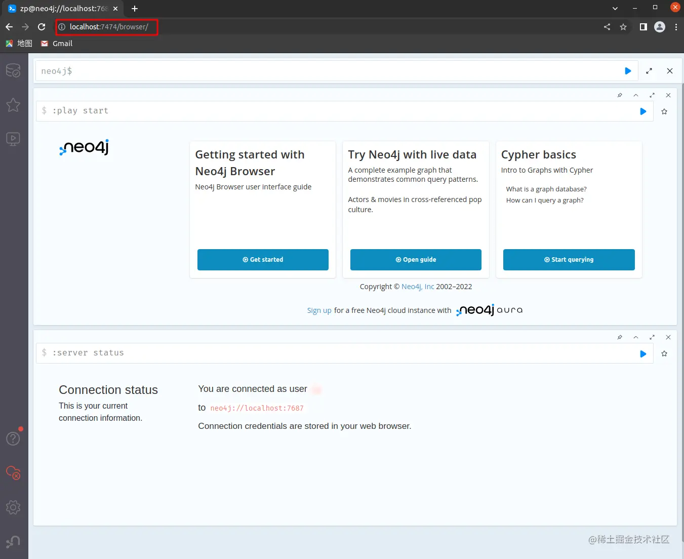Go back to the previous page
Image resolution: width=684 pixels, height=559 pixels.
9,27
